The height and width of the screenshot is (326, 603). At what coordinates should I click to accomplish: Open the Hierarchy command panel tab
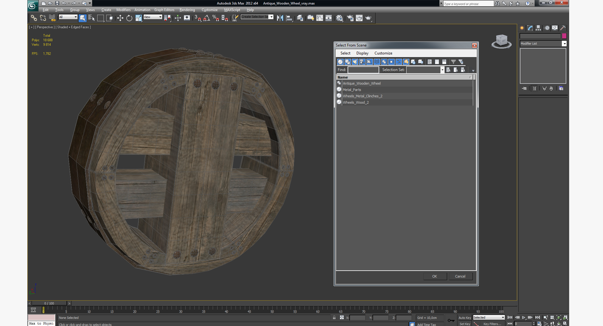(538, 28)
